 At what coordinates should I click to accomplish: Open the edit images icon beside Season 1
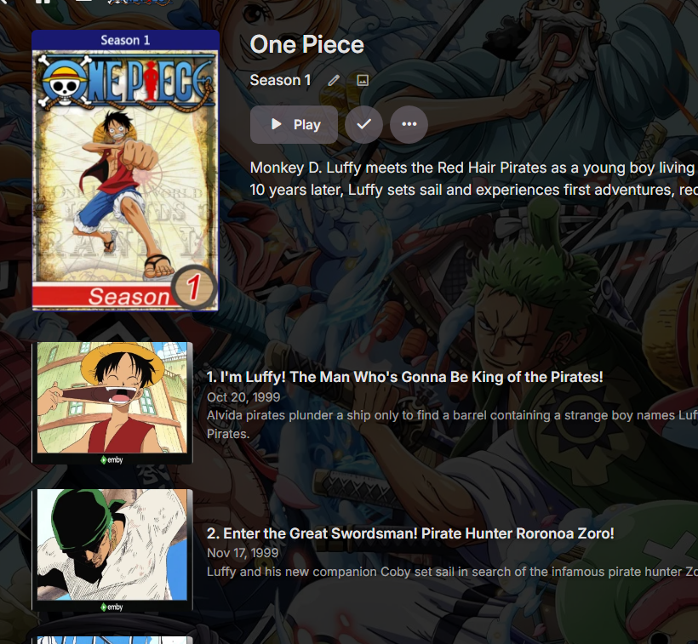(x=363, y=81)
